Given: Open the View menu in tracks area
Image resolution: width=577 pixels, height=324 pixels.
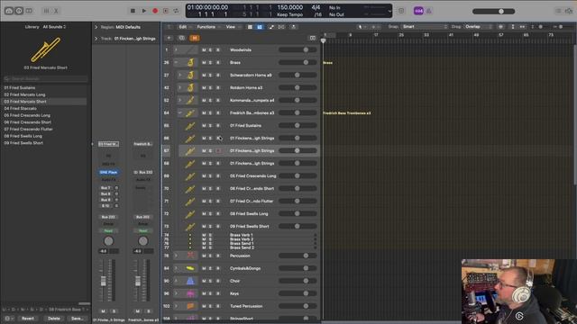Looking at the screenshot, I should [x=231, y=27].
